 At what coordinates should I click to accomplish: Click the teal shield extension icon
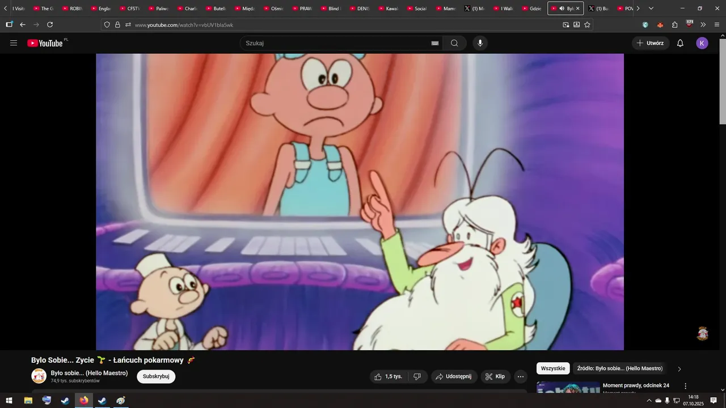(645, 25)
